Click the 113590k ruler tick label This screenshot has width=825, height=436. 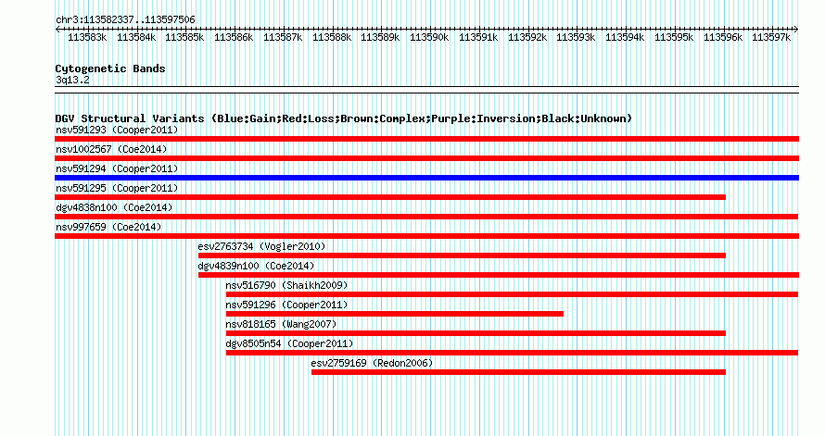[429, 37]
